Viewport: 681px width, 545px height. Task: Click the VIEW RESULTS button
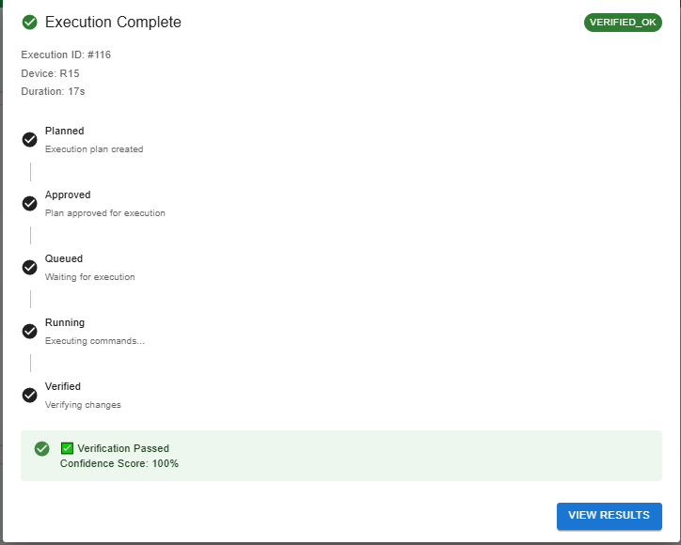click(609, 516)
